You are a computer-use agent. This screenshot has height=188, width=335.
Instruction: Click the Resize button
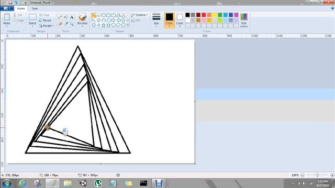[x=45, y=20]
